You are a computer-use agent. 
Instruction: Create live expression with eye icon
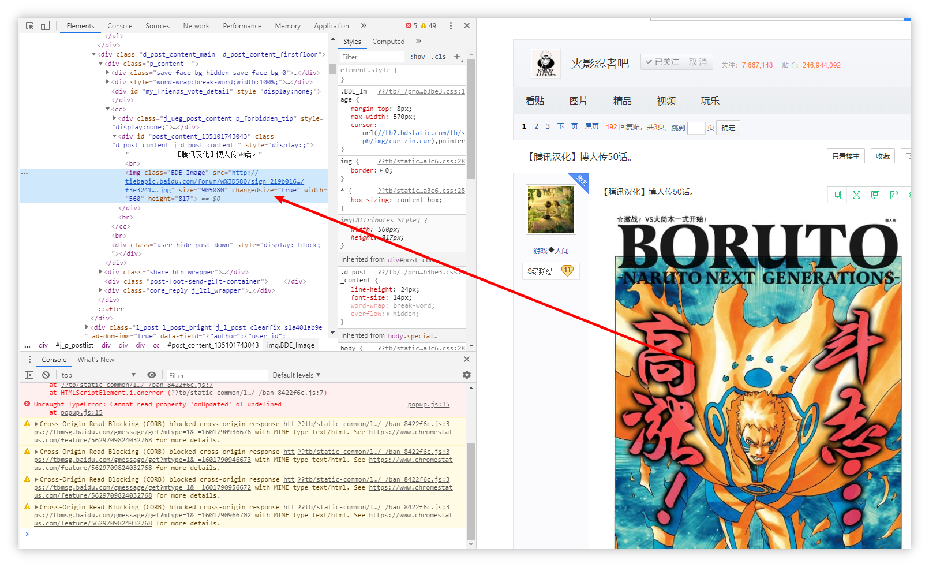click(x=152, y=375)
